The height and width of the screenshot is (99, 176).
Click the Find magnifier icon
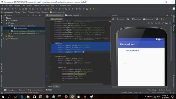point(30,9)
